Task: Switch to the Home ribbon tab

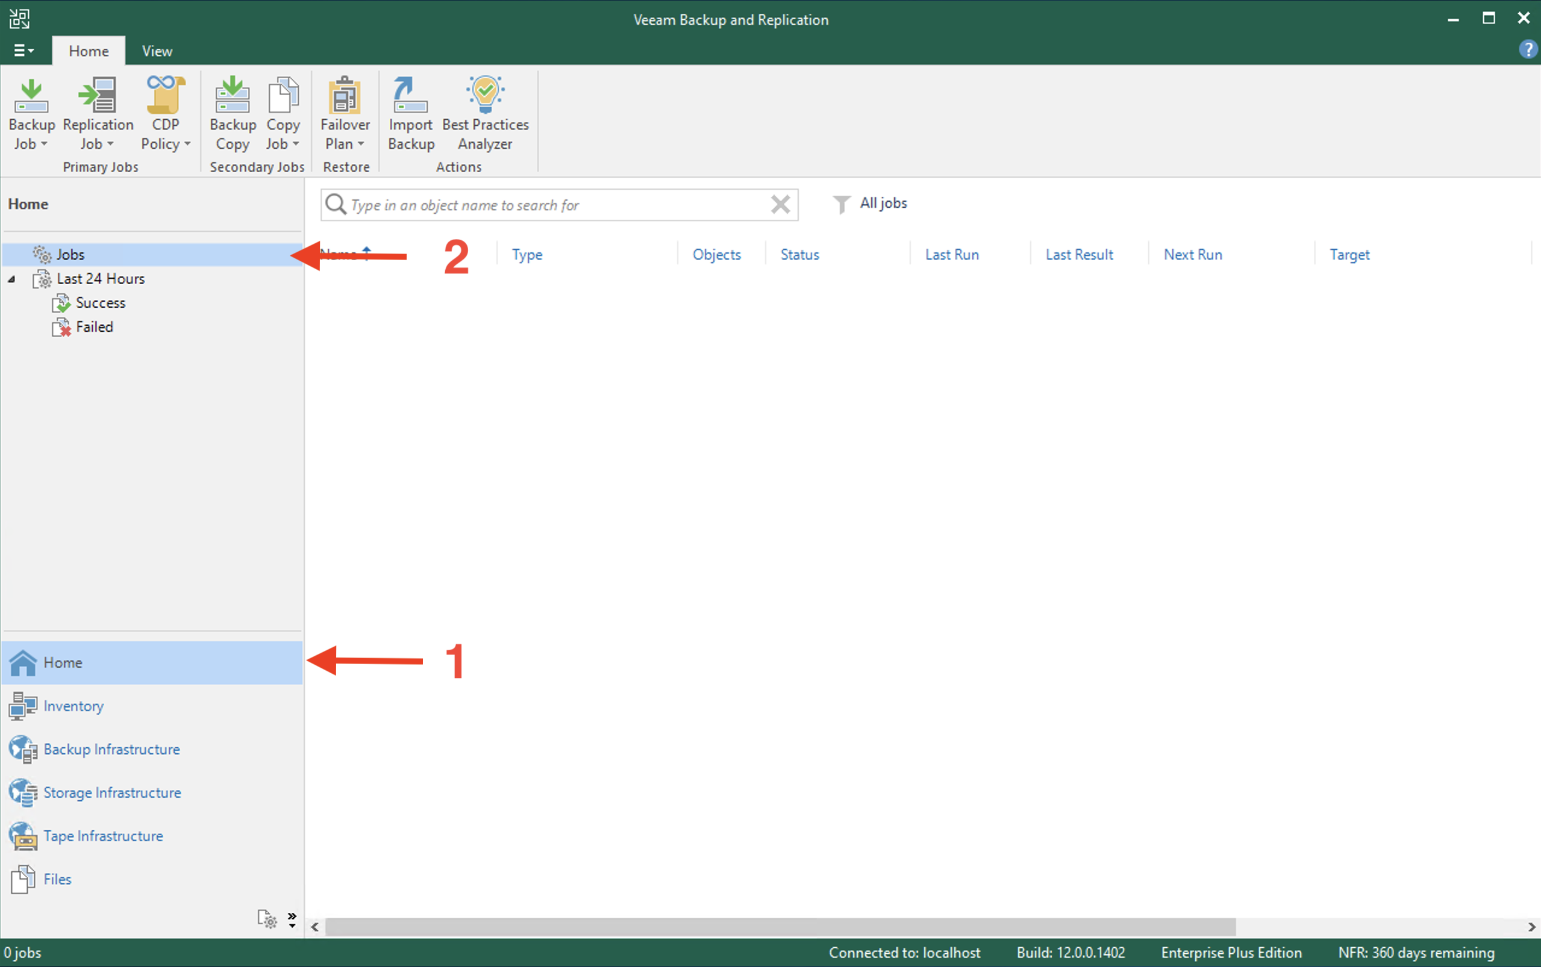Action: 89,51
